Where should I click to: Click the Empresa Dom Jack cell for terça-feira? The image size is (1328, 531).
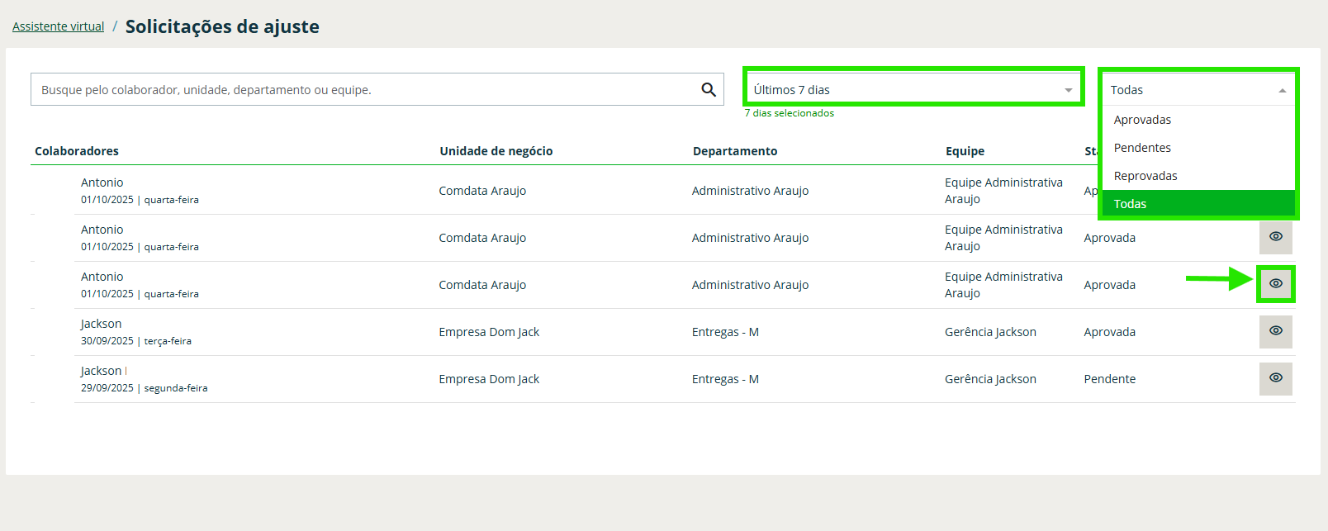coord(489,332)
